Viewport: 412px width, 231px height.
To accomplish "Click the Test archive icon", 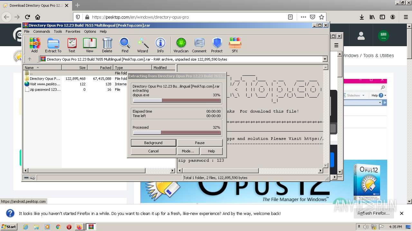I will pyautogui.click(x=72, y=45).
